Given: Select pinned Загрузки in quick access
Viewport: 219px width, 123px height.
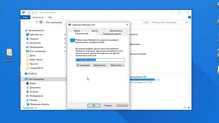Looking at the screenshot, I should pos(34,39).
